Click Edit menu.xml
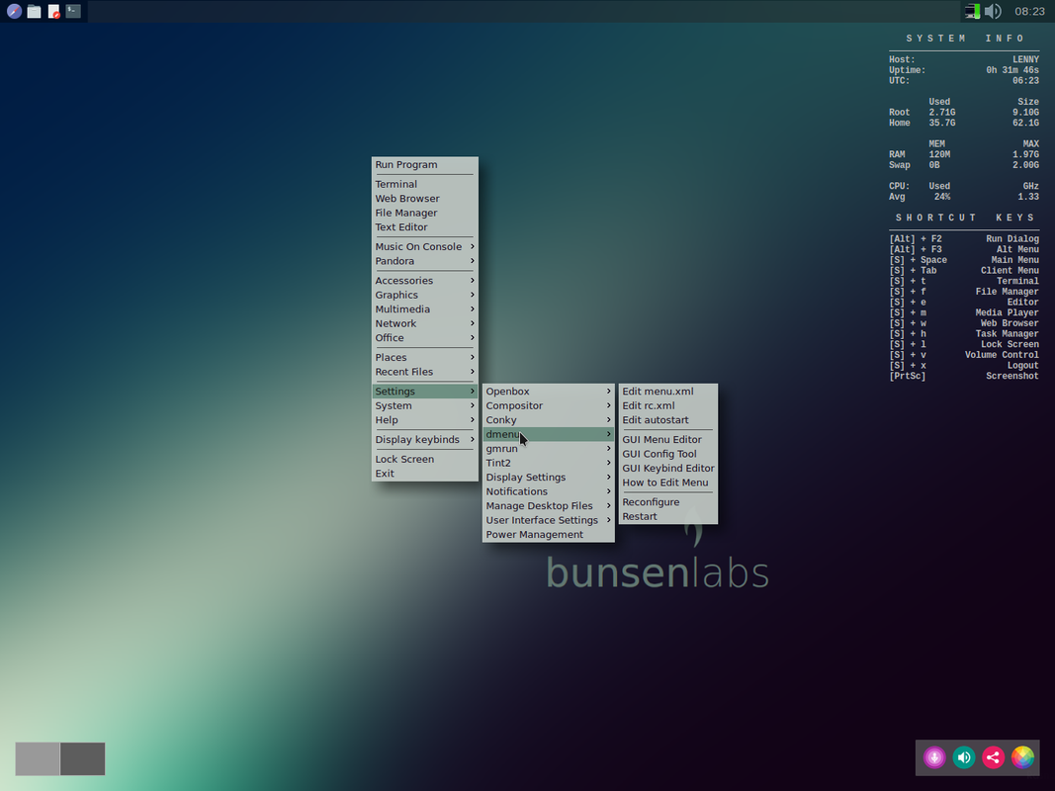Image resolution: width=1055 pixels, height=791 pixels. (x=668, y=392)
